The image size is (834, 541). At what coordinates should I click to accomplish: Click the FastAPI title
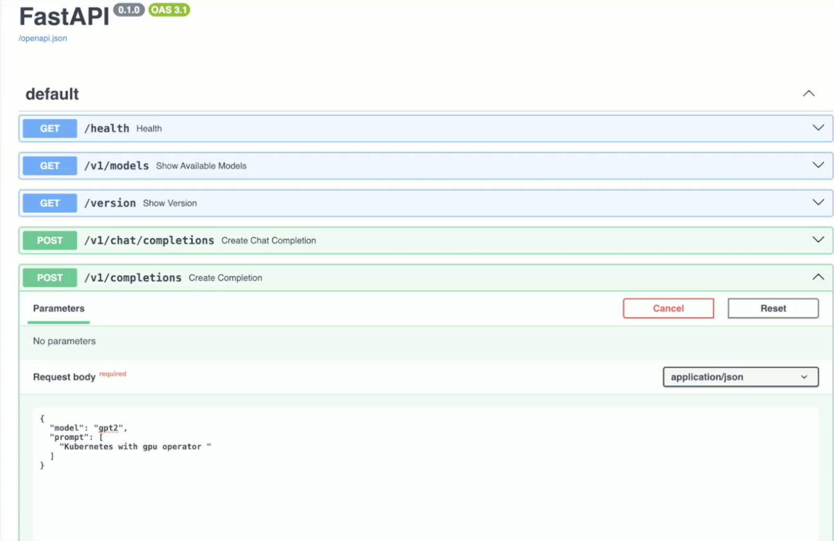(x=65, y=17)
